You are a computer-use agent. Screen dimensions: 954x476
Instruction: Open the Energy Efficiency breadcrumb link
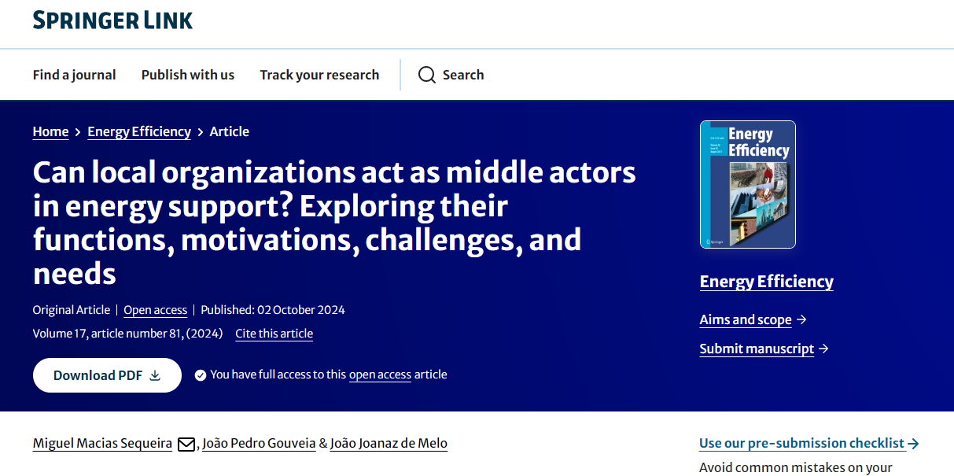tap(139, 131)
